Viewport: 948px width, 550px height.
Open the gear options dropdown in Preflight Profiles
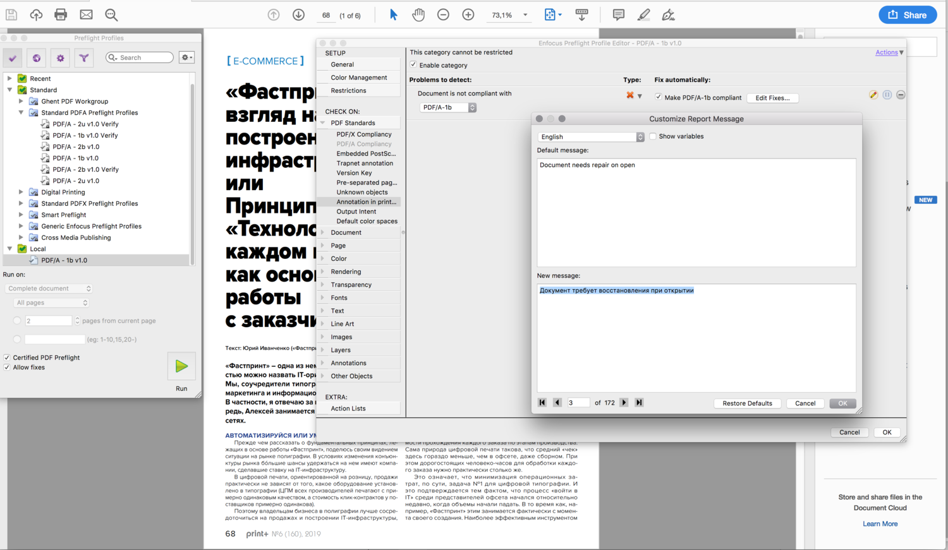[186, 57]
